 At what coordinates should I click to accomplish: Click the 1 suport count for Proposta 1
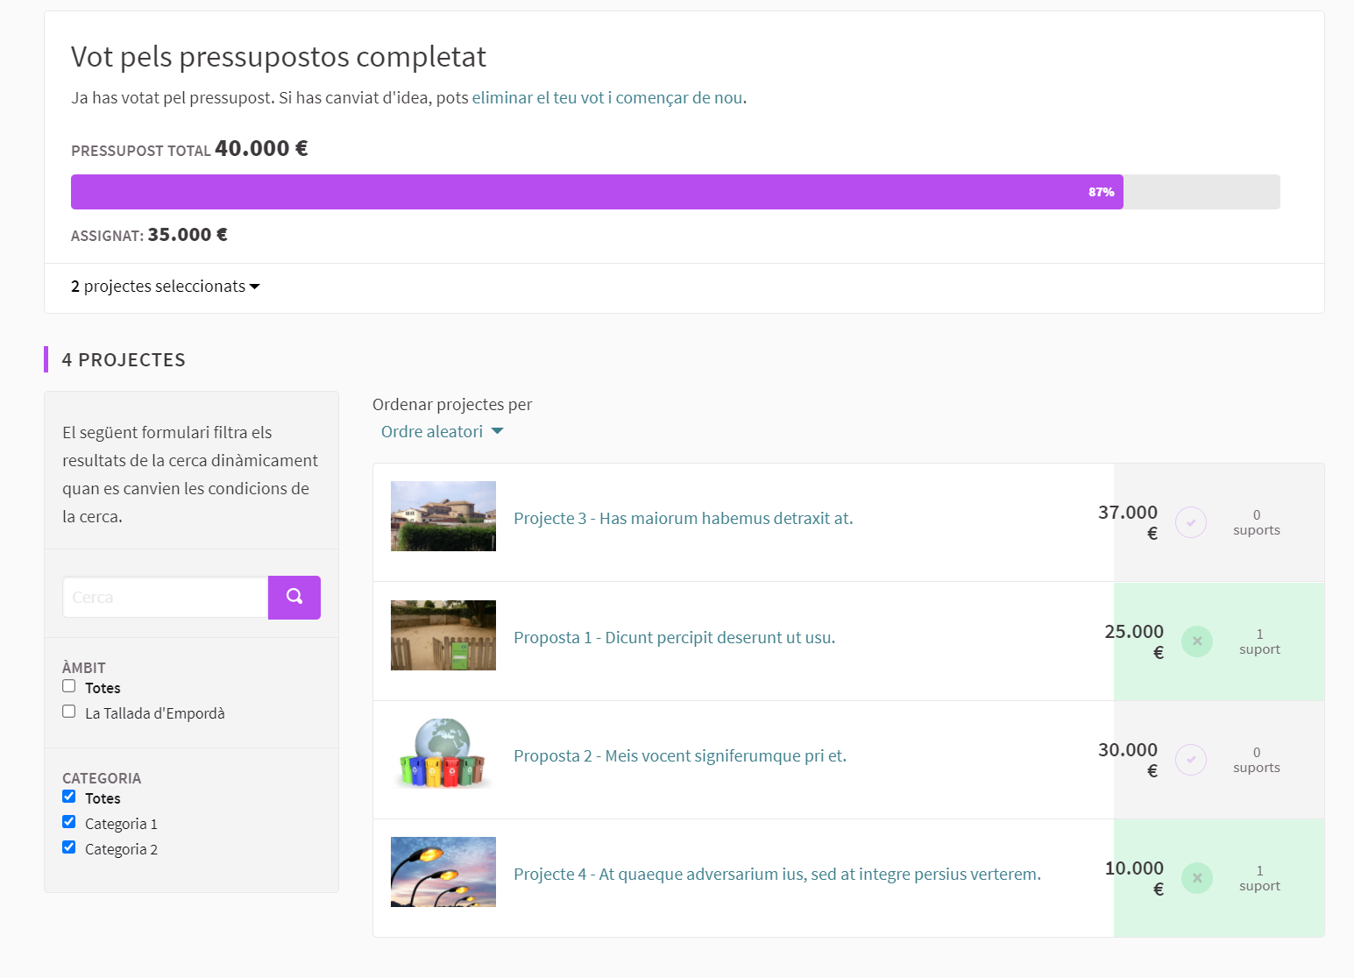pyautogui.click(x=1260, y=641)
